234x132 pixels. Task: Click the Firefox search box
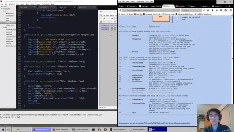[x=191, y=10]
